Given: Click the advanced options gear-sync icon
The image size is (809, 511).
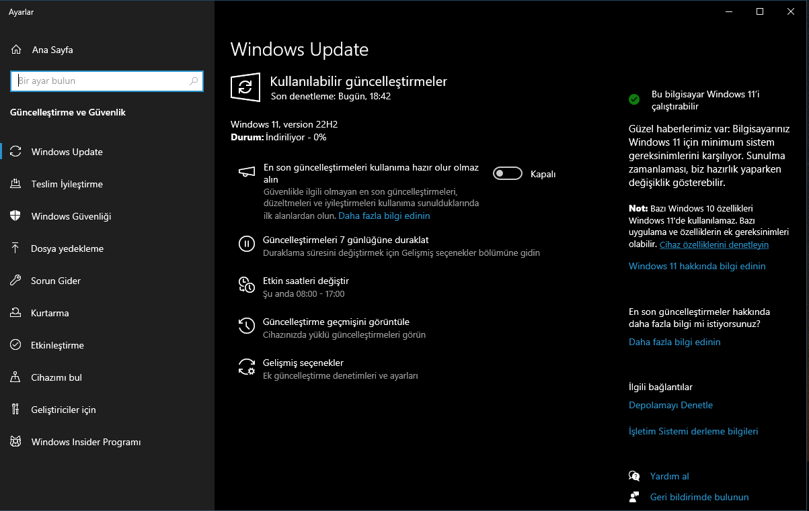Looking at the screenshot, I should point(247,367).
